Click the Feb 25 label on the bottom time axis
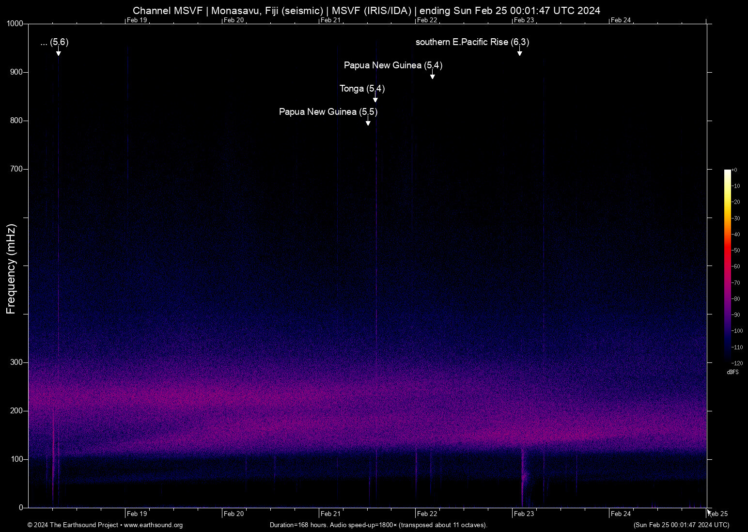Screen dimensions: 748x532 point(718,514)
